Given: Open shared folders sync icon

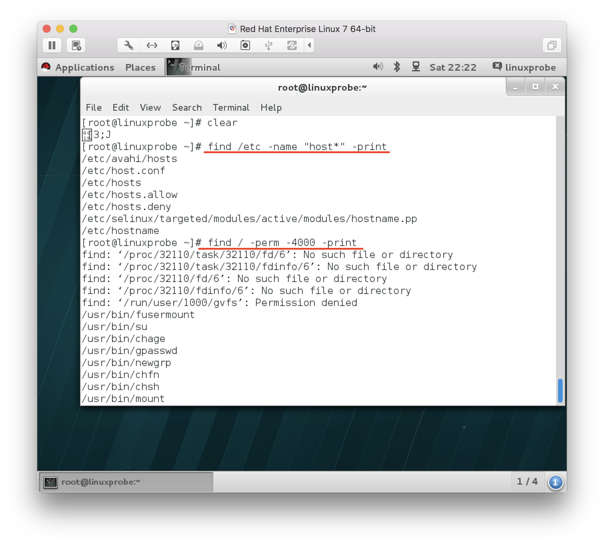Looking at the screenshot, I should (x=292, y=45).
